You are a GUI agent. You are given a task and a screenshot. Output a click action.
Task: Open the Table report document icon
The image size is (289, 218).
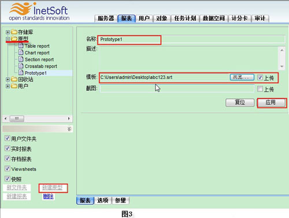(21, 46)
